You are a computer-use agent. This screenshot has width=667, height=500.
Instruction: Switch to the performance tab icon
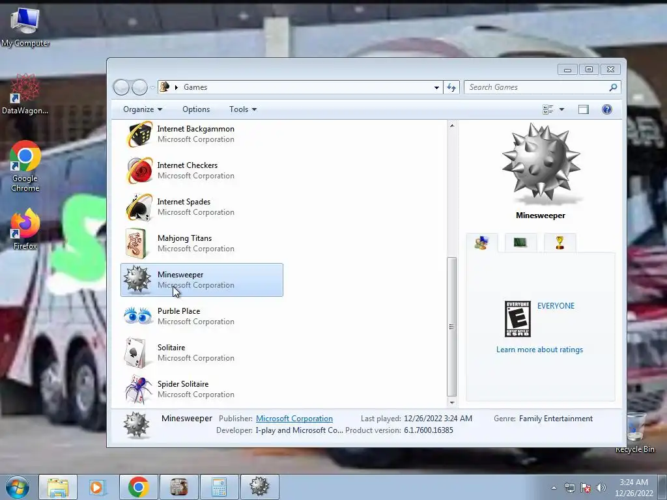point(520,243)
